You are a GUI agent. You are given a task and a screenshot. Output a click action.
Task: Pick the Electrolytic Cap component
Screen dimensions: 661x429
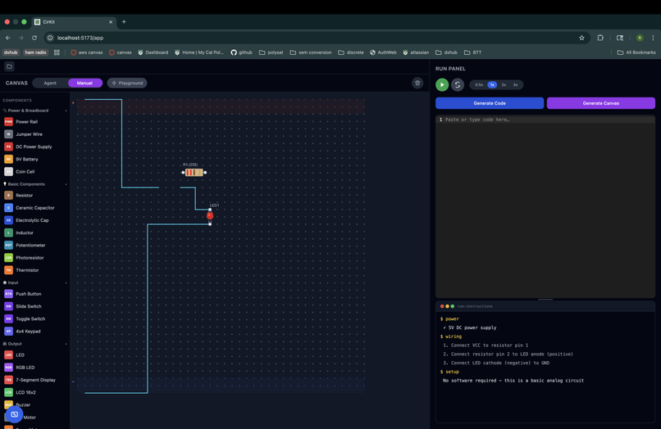coord(32,220)
